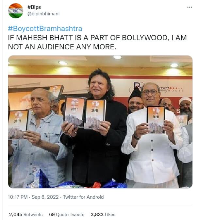This screenshot has width=197, height=220.
Task: View the 2,045 Retweets list
Action: tap(26, 214)
